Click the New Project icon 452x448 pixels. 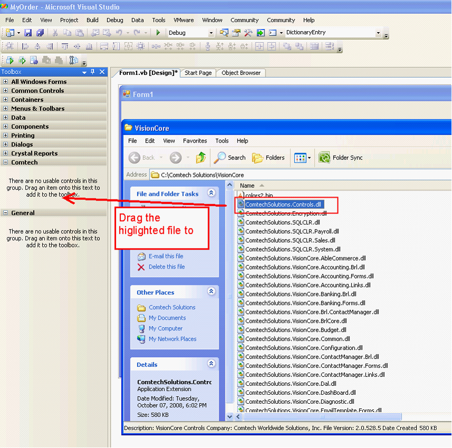click(x=10, y=33)
